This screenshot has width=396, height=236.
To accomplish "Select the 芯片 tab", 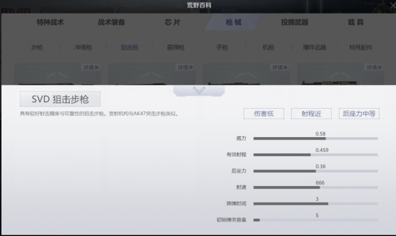I will point(173,22).
